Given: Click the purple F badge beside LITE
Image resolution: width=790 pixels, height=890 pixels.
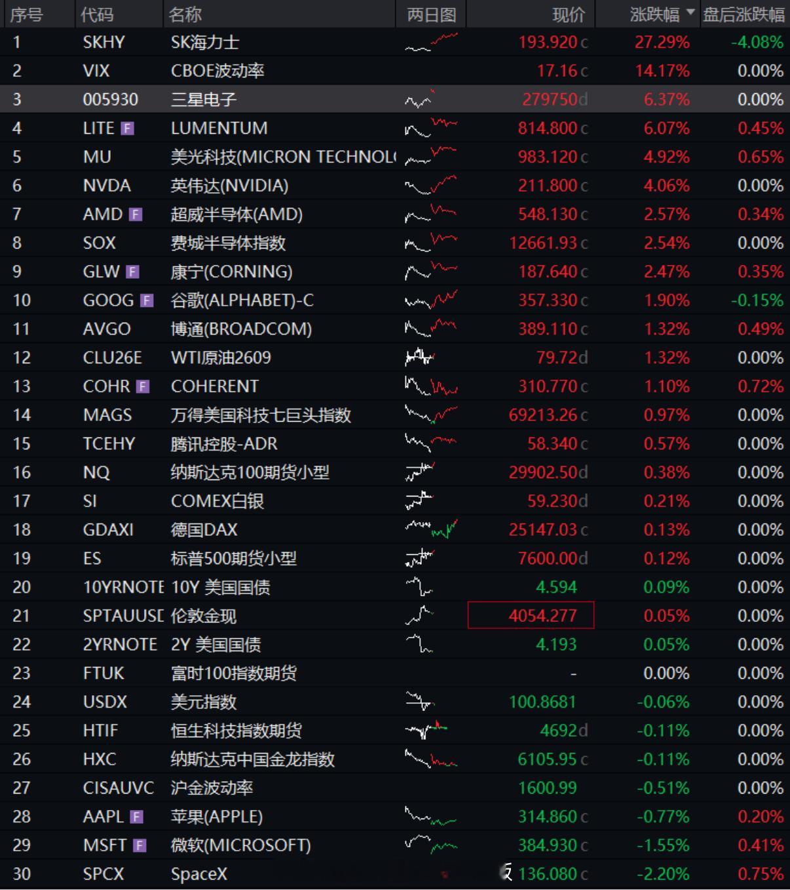Looking at the screenshot, I should click(128, 129).
